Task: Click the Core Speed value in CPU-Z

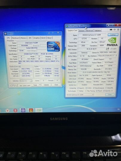Action: tap(25, 69)
